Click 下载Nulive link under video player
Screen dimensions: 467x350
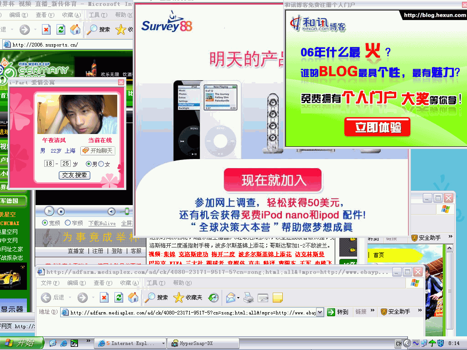tap(102, 223)
